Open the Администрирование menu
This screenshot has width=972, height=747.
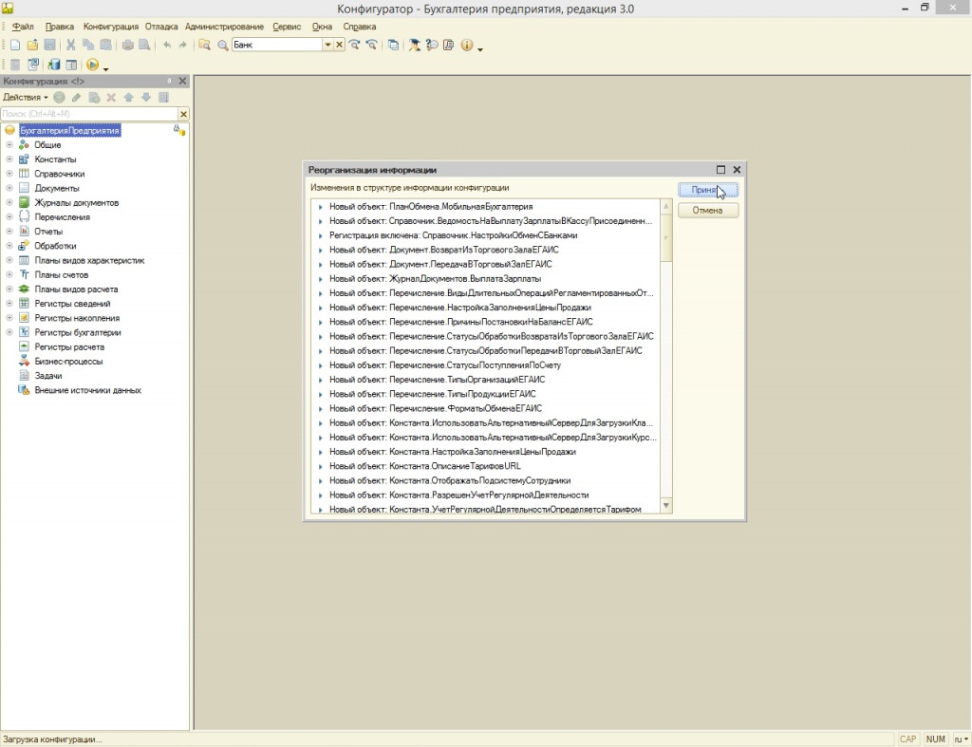[224, 27]
